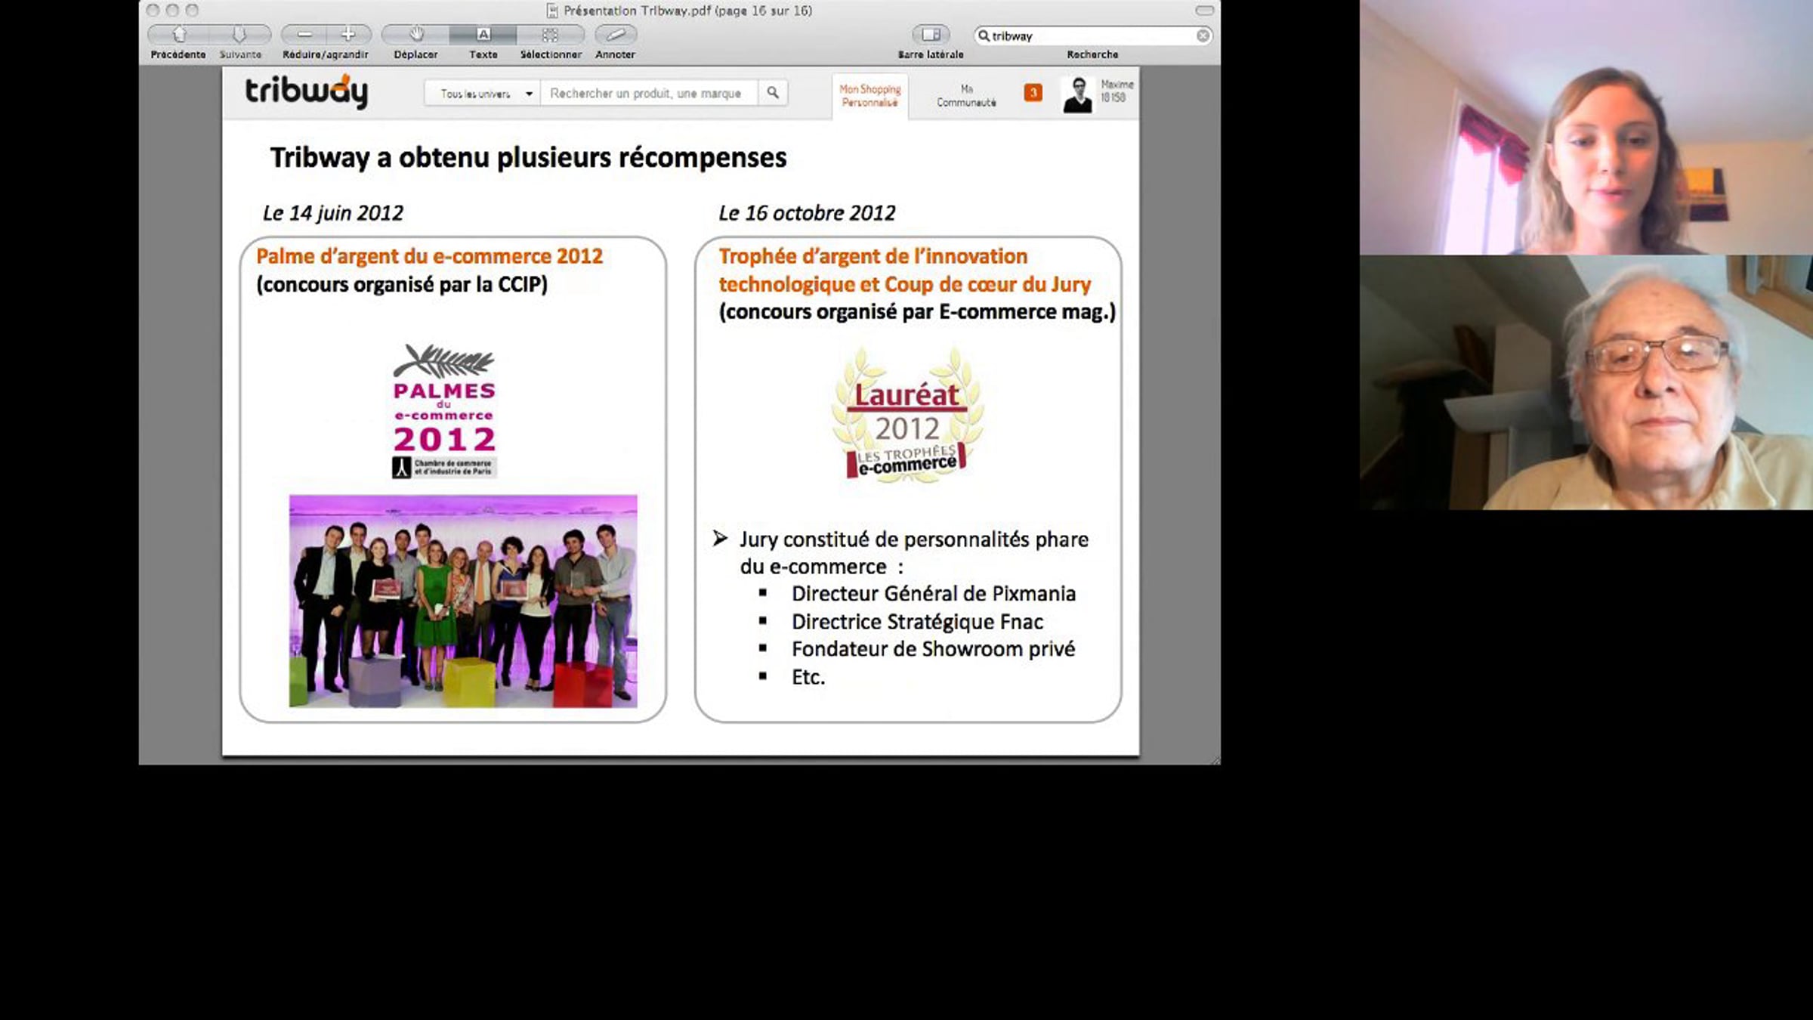
Task: Select the Texte selection tool
Action: [x=483, y=35]
